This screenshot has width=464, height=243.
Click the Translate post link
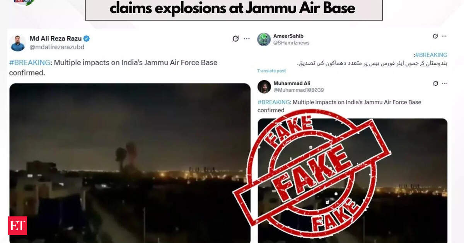[x=271, y=71]
